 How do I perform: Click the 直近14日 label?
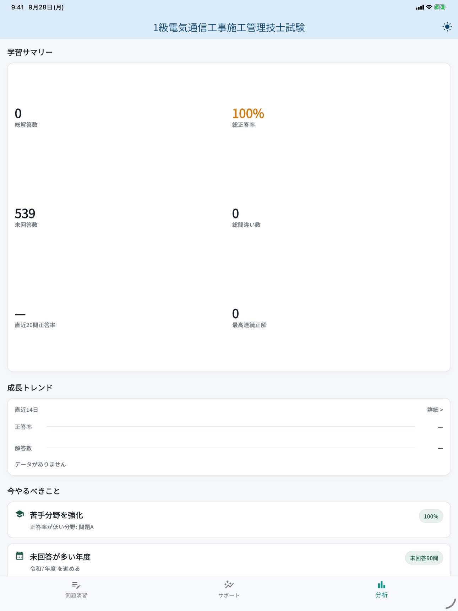pos(26,410)
